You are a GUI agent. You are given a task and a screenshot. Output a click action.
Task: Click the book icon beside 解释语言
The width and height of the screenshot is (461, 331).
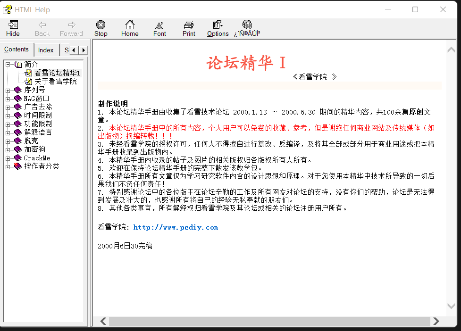pyautogui.click(x=18, y=132)
